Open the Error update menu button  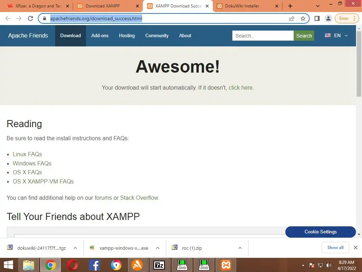point(347,18)
